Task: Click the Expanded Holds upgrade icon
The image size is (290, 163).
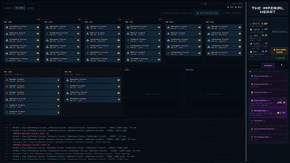Action: click(252, 84)
